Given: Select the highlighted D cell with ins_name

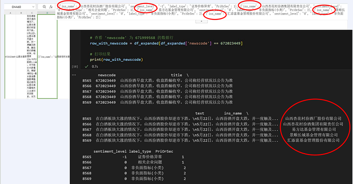Looking at the screenshot, I should pos(47,57).
